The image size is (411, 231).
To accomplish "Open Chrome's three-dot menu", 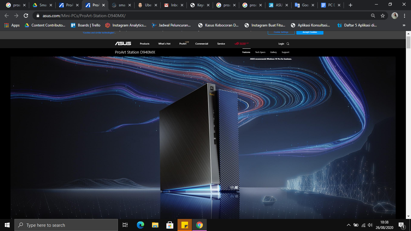I will pyautogui.click(x=404, y=16).
